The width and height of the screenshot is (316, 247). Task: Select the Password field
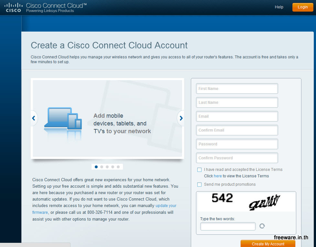pos(237,144)
